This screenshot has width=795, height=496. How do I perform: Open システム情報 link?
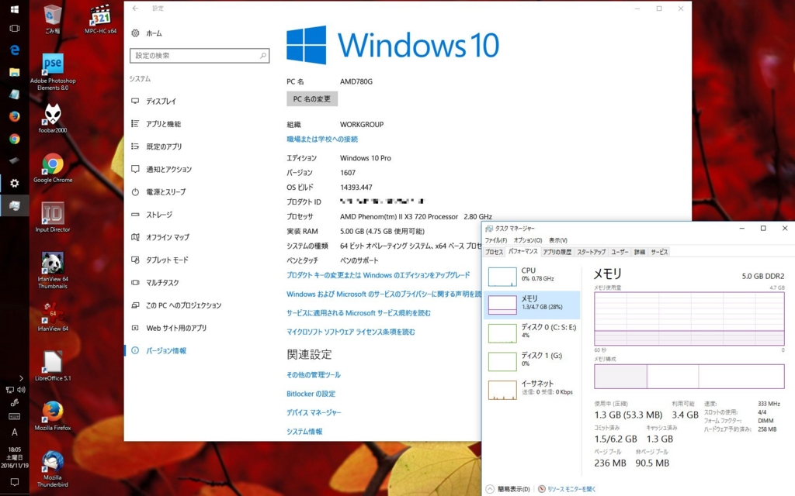[304, 432]
